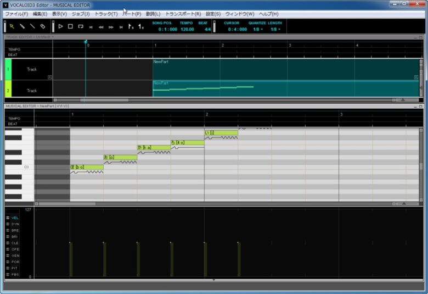Set the end marker with the E flag icon
Screen dimensions: 428x294
click(x=141, y=26)
